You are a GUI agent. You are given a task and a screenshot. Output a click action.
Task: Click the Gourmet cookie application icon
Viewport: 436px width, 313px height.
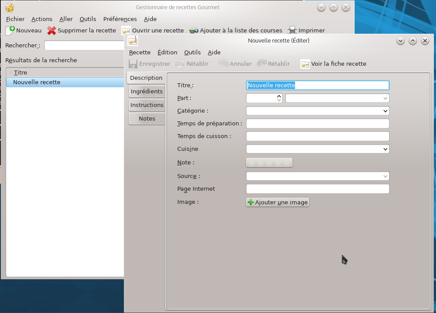coord(10,7)
